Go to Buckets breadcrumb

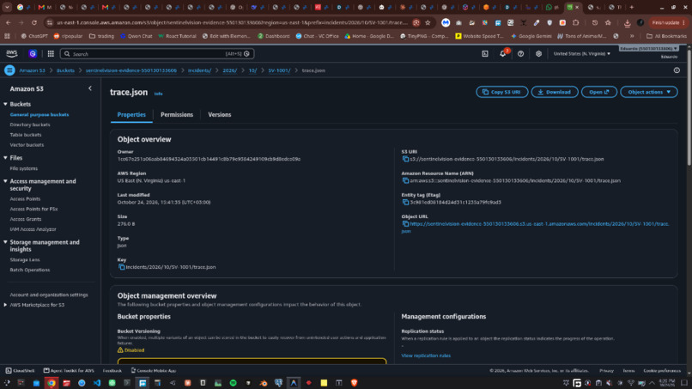click(65, 70)
